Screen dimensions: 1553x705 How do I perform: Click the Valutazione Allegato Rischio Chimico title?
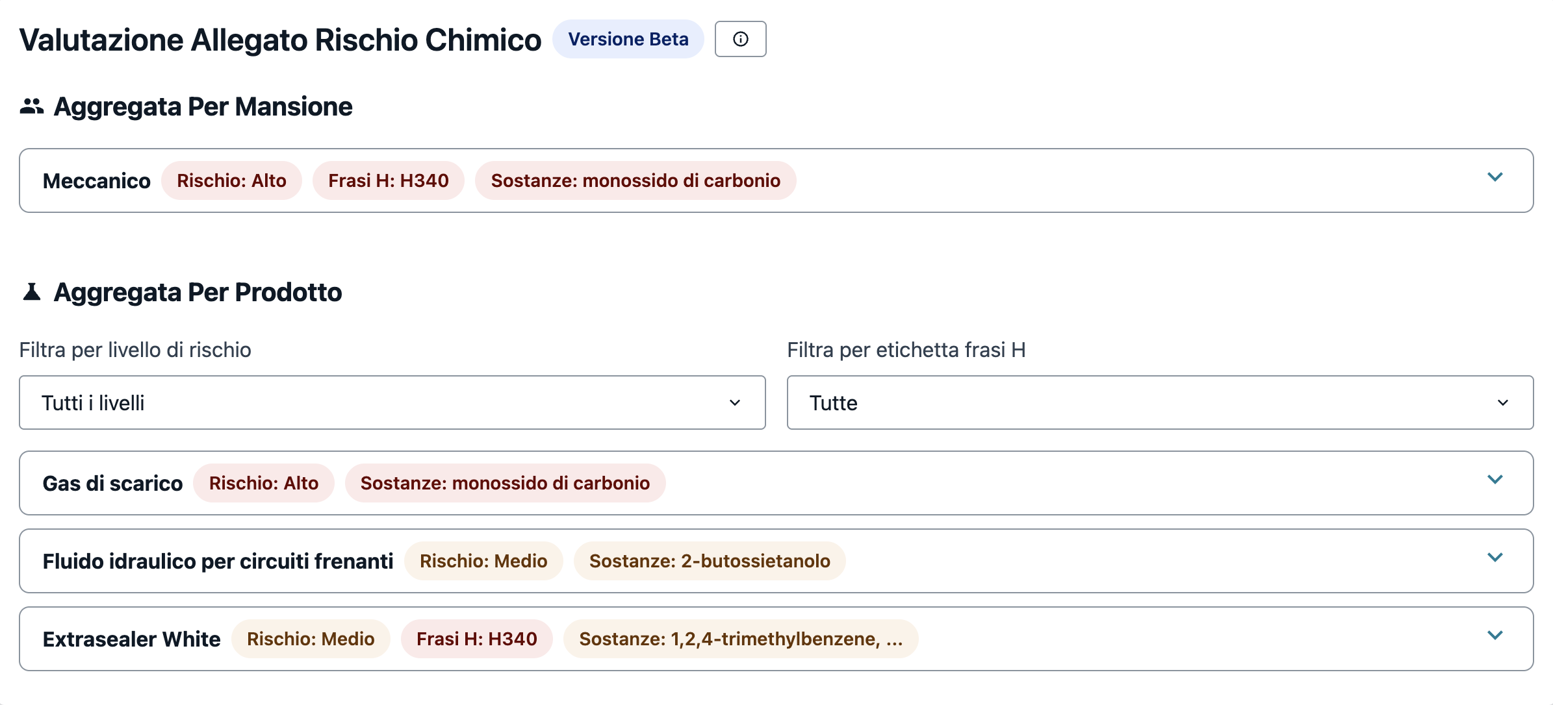(x=280, y=40)
